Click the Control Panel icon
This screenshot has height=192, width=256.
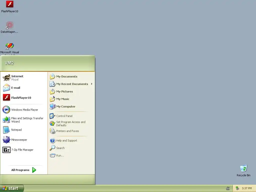(52, 116)
